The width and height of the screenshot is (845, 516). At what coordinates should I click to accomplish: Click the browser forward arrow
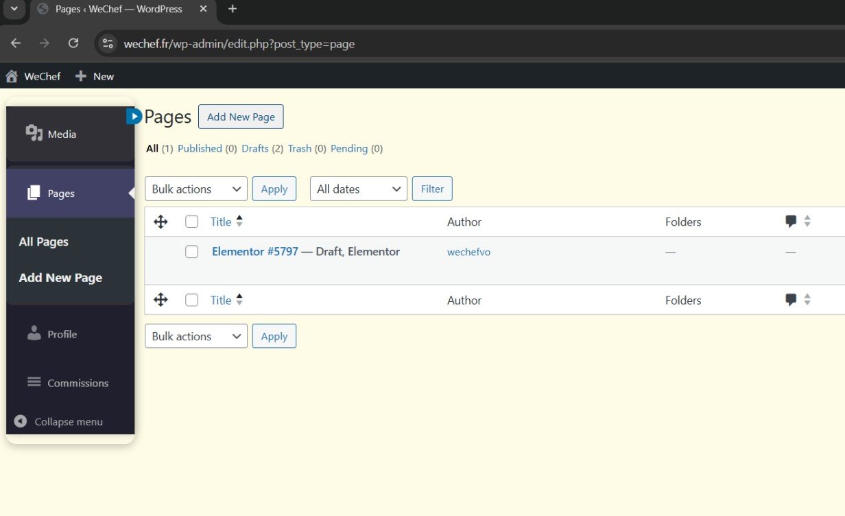click(x=45, y=43)
